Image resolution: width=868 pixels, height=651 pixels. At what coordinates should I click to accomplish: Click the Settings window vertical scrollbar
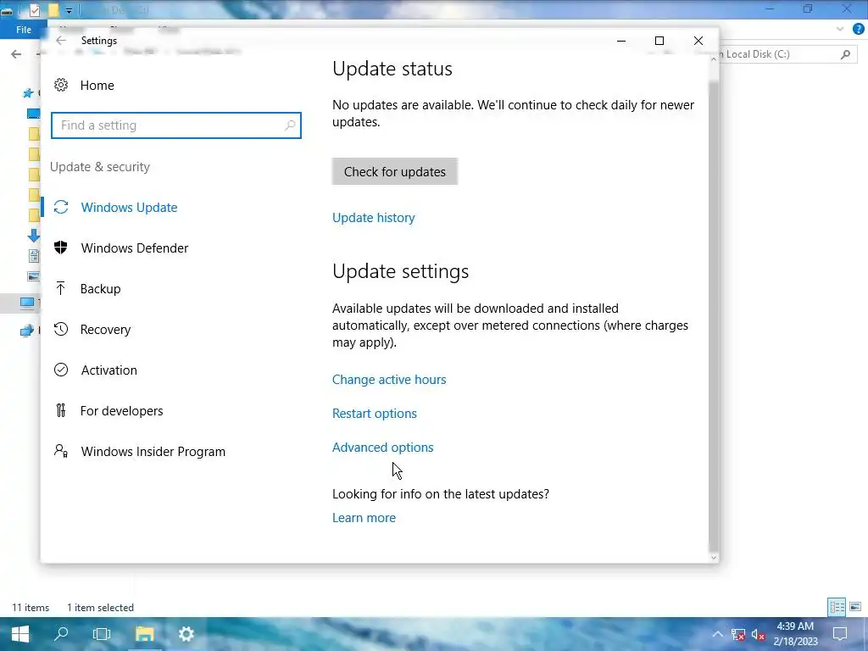pos(714,315)
